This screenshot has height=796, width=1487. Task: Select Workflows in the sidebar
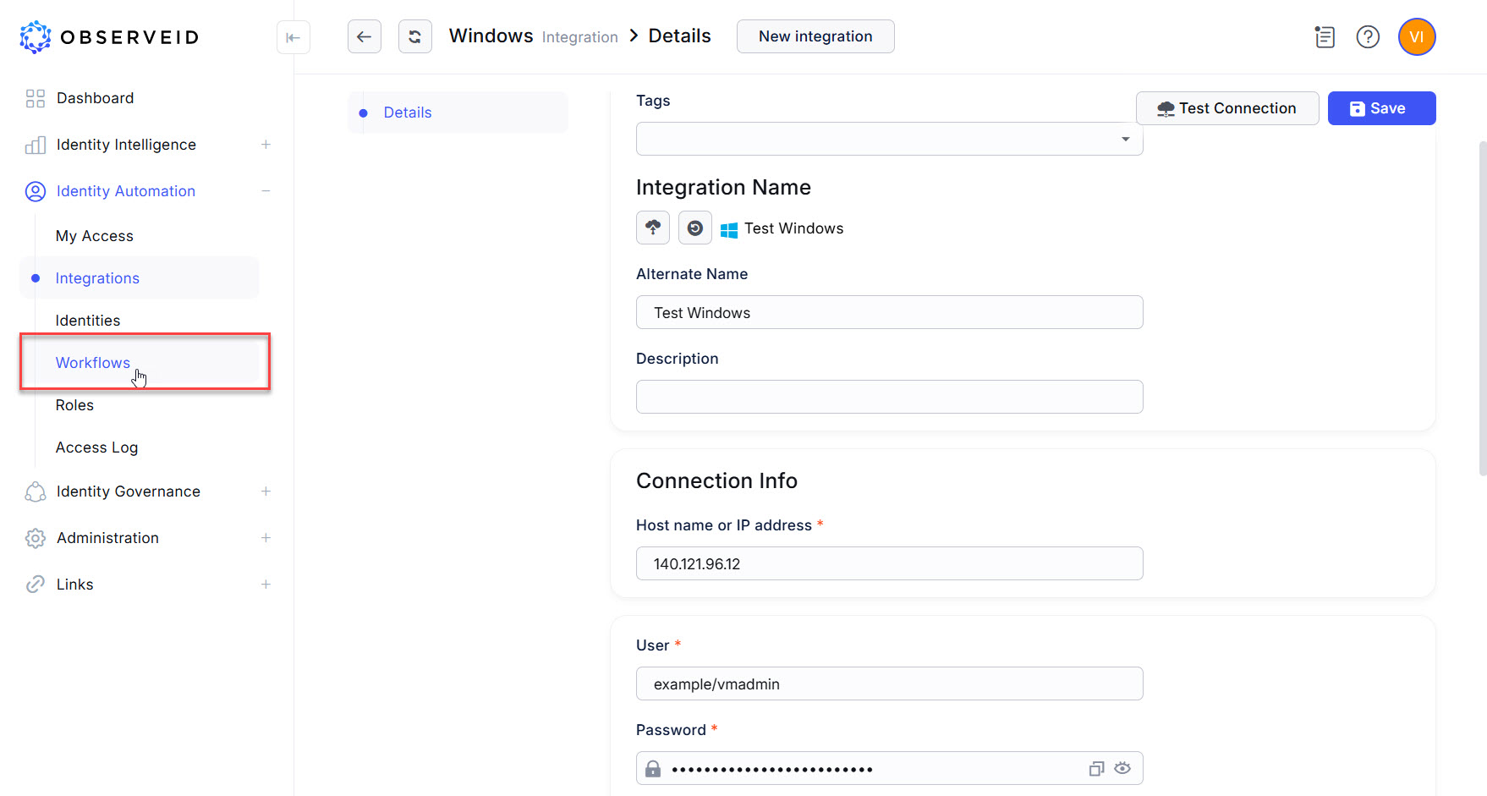[92, 362]
